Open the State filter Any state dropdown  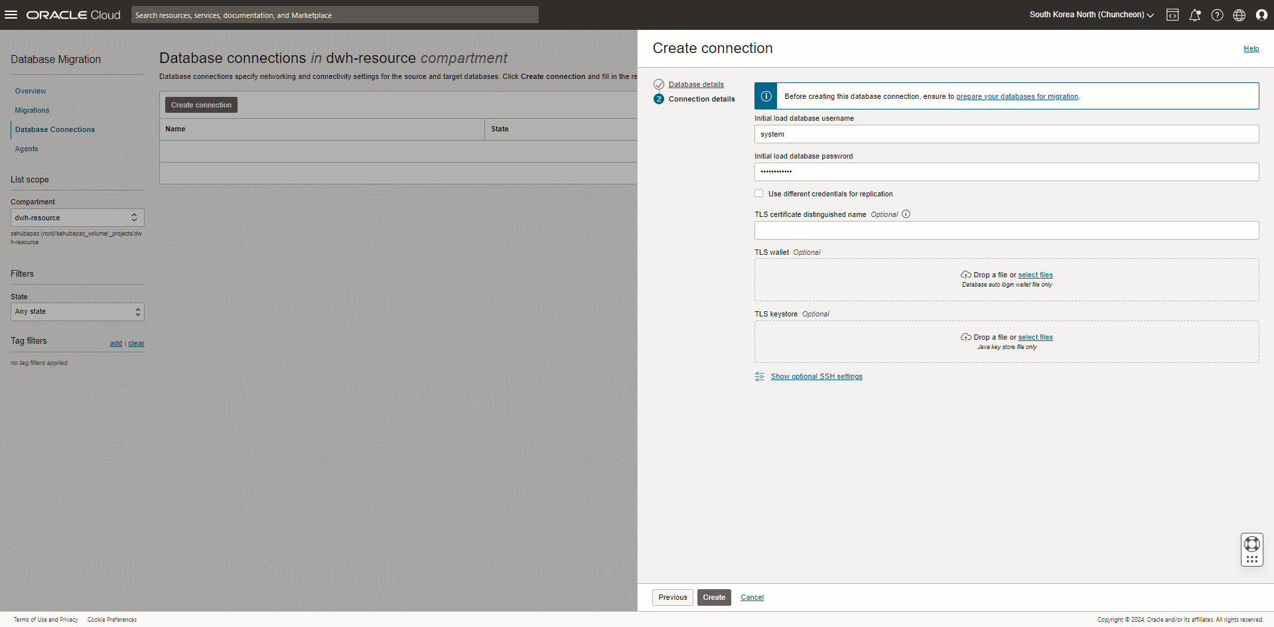[x=77, y=312]
